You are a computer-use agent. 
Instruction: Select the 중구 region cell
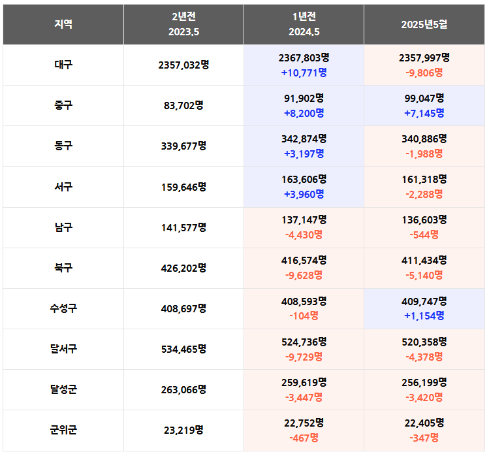coord(63,105)
